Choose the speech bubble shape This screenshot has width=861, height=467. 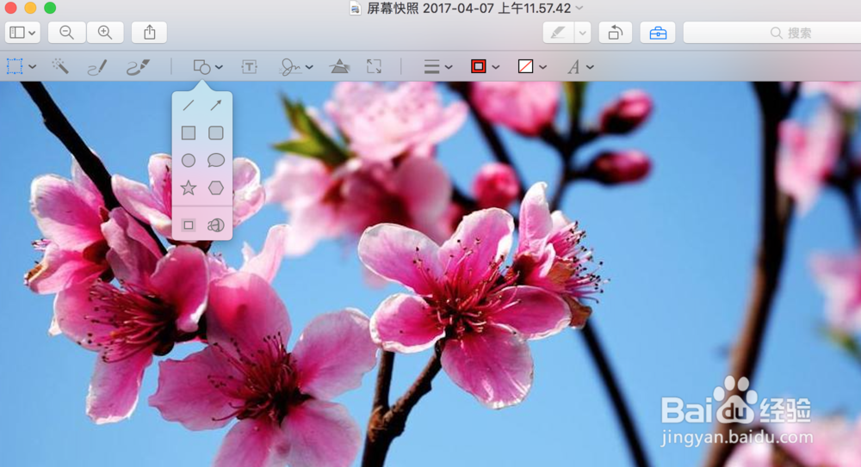tap(216, 160)
